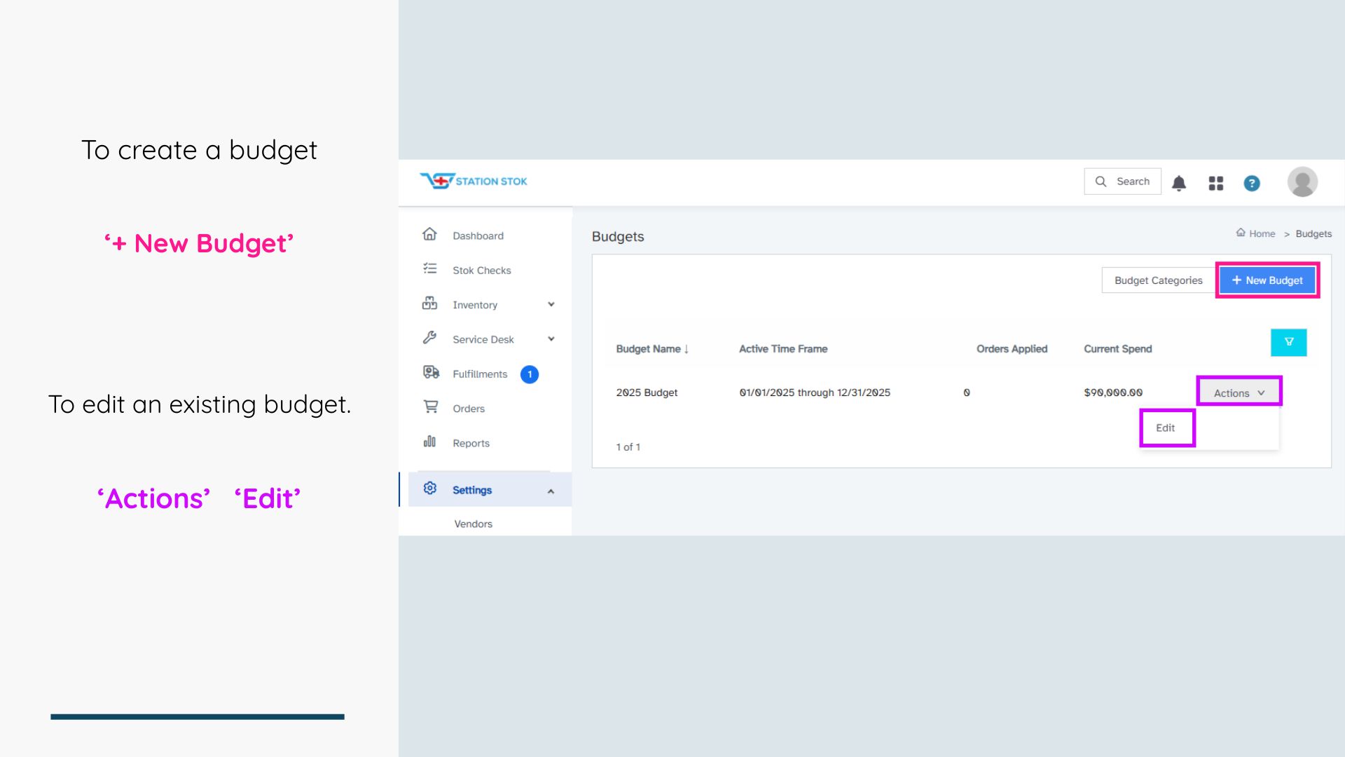The width and height of the screenshot is (1345, 757).
Task: Expand the Inventory sidebar chevron
Action: coord(551,304)
